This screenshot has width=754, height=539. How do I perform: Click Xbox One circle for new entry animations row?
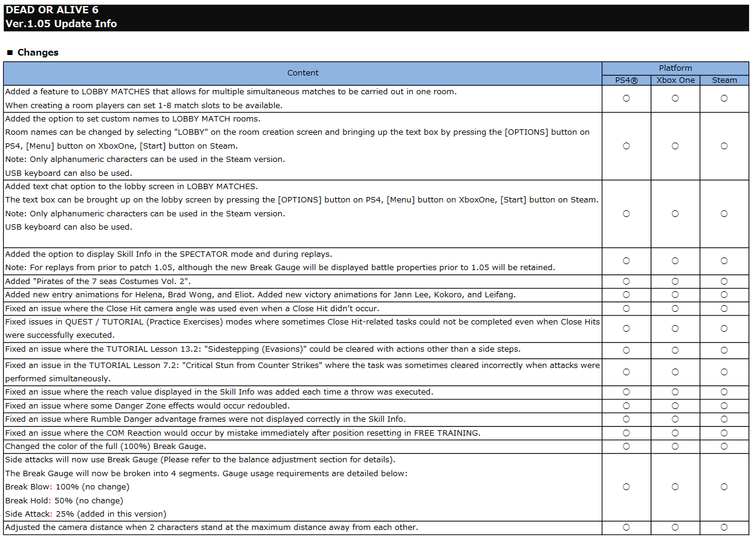675,295
